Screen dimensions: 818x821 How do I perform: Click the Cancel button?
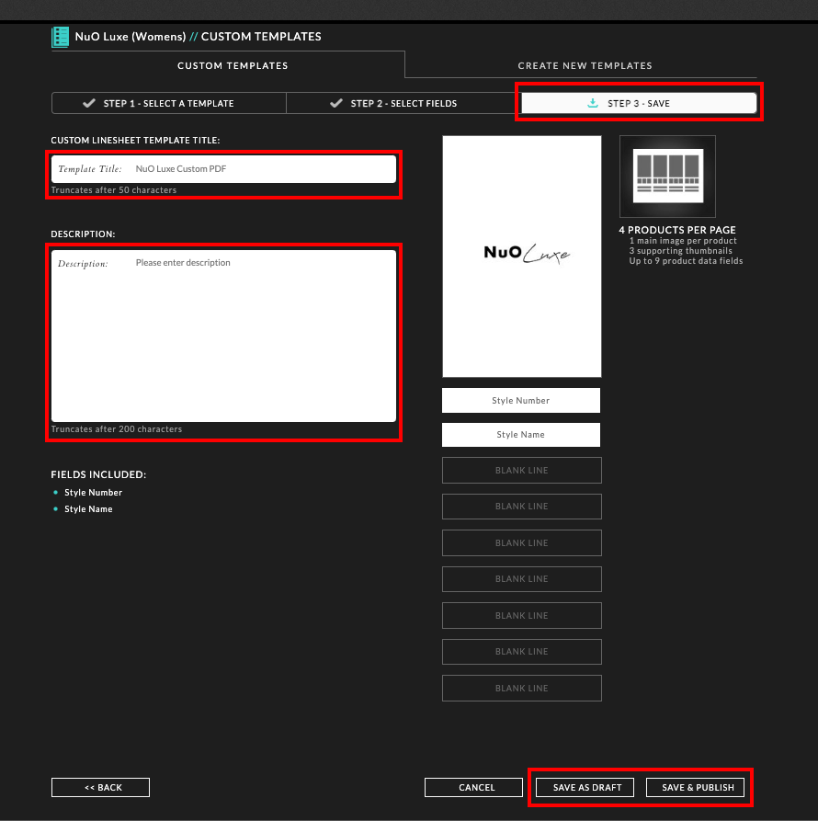tap(473, 788)
